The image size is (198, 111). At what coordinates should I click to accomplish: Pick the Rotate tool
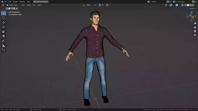[4, 27]
